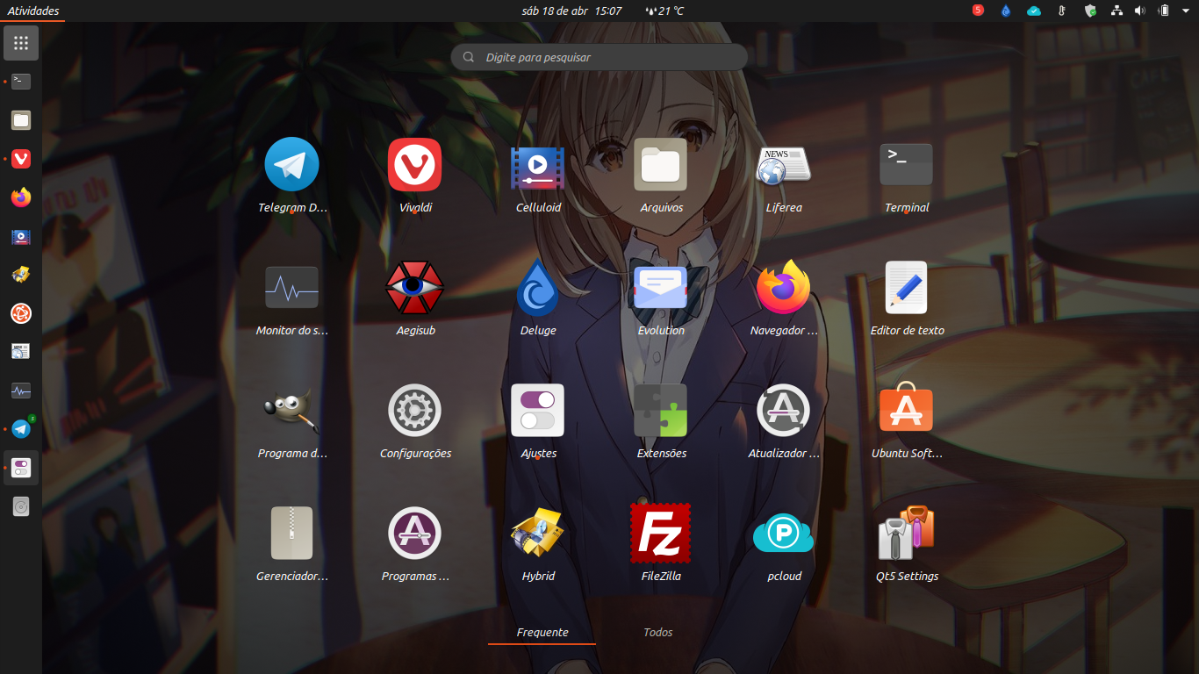Open the red notification counter showing 5
Screen dimensions: 1199x674
click(x=978, y=11)
